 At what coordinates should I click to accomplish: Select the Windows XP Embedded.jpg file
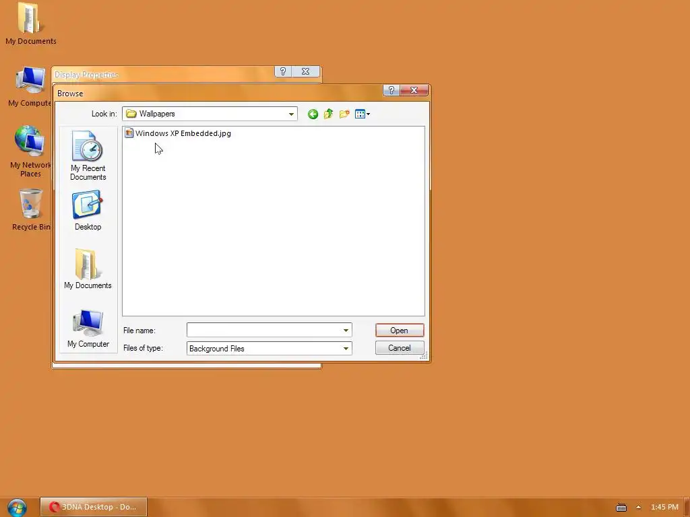pyautogui.click(x=178, y=133)
